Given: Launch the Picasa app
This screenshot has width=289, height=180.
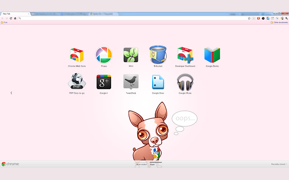Looking at the screenshot, I should click(103, 55).
